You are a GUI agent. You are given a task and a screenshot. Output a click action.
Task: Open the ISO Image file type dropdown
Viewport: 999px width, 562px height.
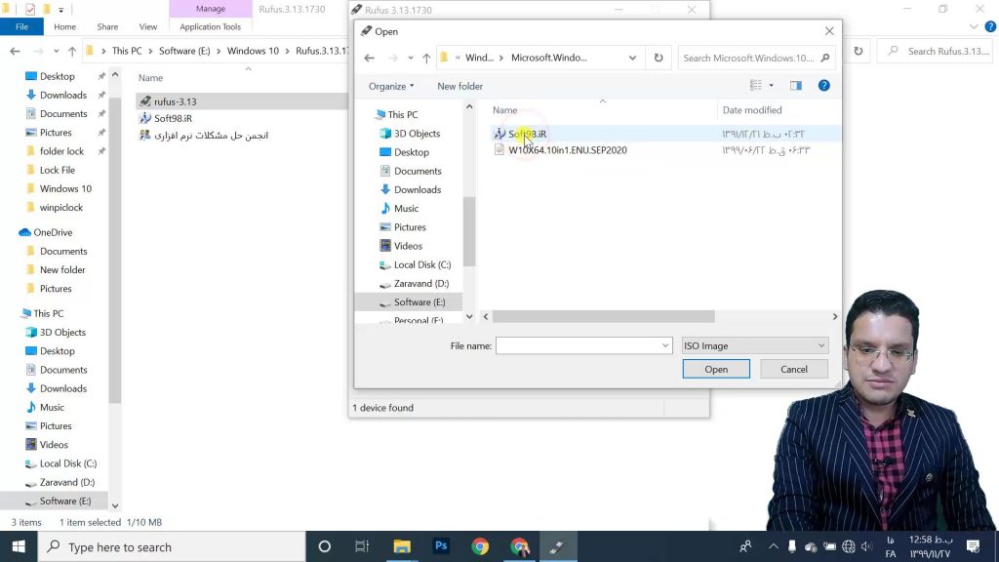[754, 345]
